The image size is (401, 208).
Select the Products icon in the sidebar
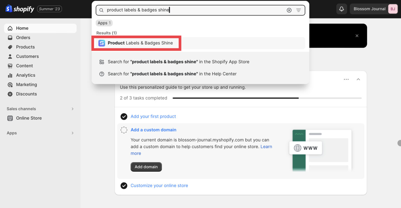tap(10, 47)
